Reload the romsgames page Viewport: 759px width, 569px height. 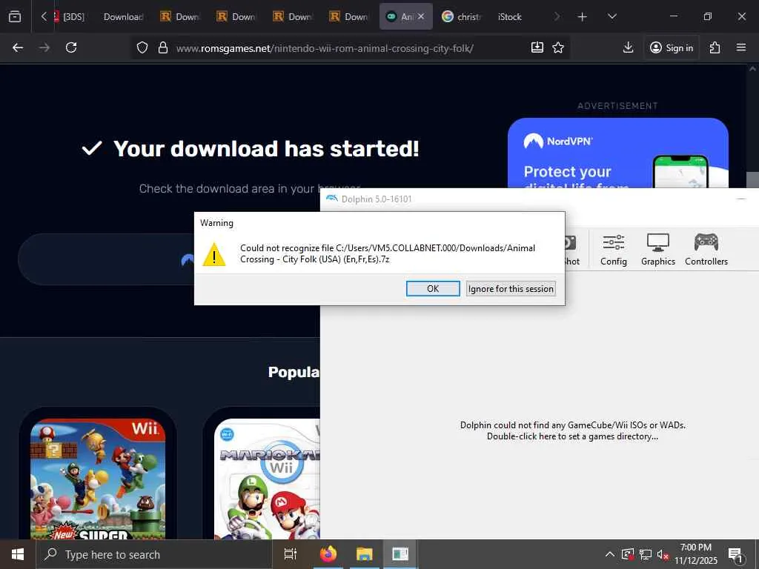pyautogui.click(x=71, y=47)
